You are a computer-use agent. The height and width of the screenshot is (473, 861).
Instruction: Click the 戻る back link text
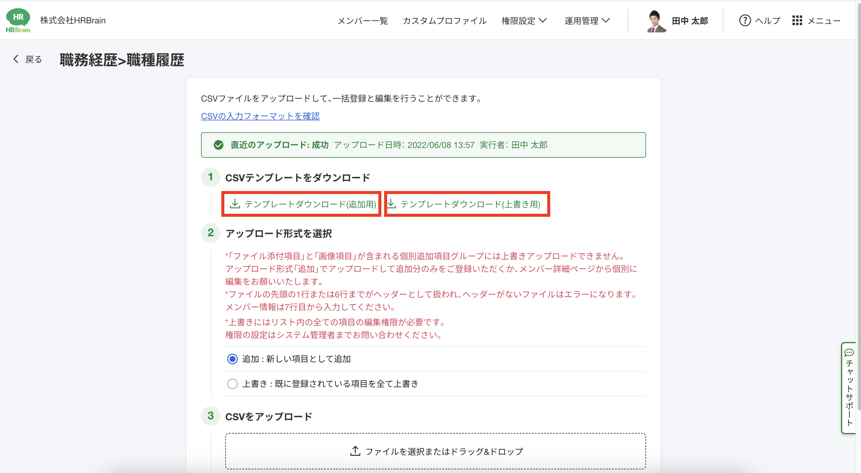pos(34,59)
